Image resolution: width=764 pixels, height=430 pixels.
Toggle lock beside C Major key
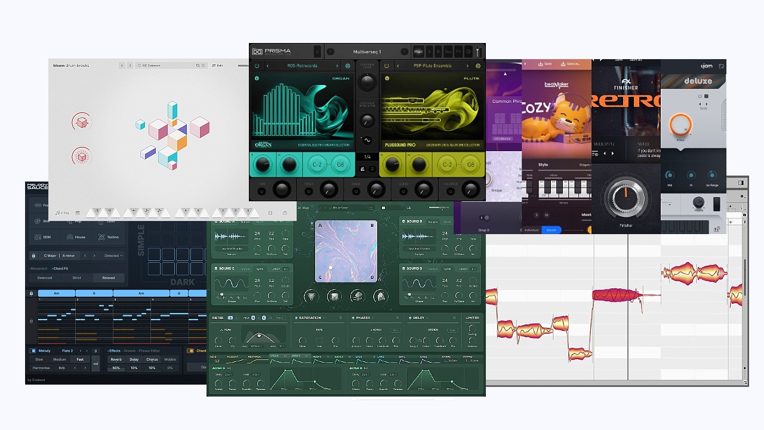(x=33, y=256)
